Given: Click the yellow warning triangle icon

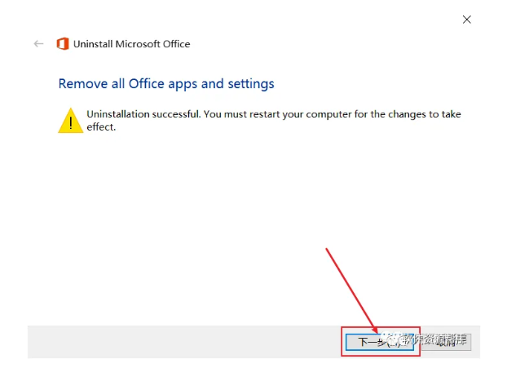Looking at the screenshot, I should coord(70,121).
